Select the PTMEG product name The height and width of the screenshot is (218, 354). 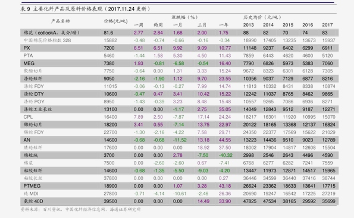point(32,186)
